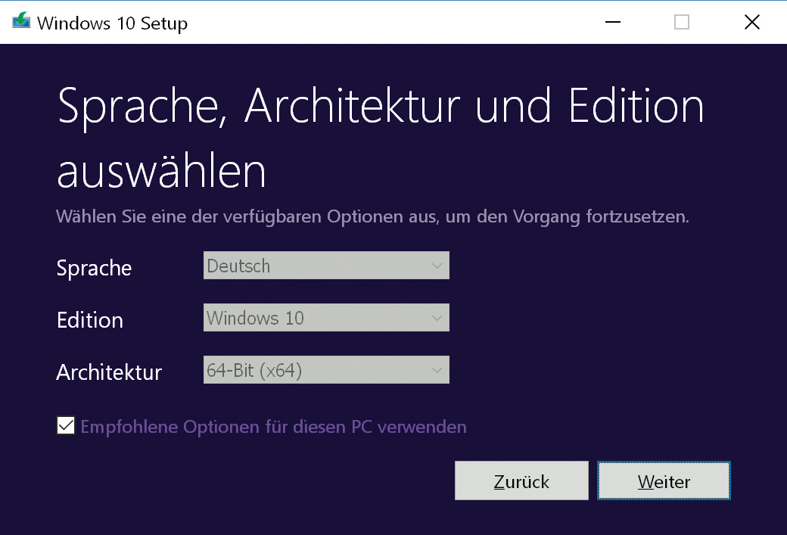Image resolution: width=787 pixels, height=535 pixels.
Task: Click the 'Windows 10 Setup' title bar text
Action: [112, 23]
